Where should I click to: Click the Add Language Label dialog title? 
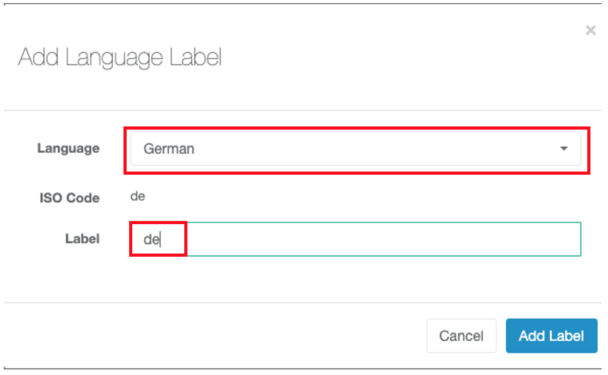coord(120,58)
